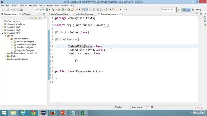The height and width of the screenshot is (116, 207).
Task: Toggle Mark Occurrences highlighted toolbar button
Action: pyautogui.click(x=86, y=10)
